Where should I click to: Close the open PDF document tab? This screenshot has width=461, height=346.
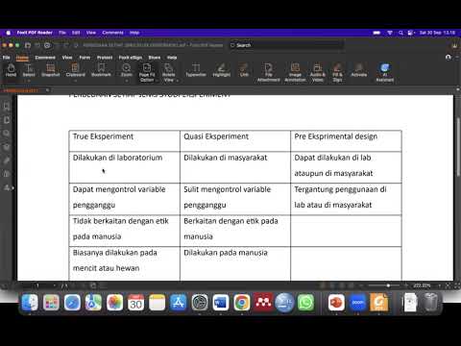(47, 90)
